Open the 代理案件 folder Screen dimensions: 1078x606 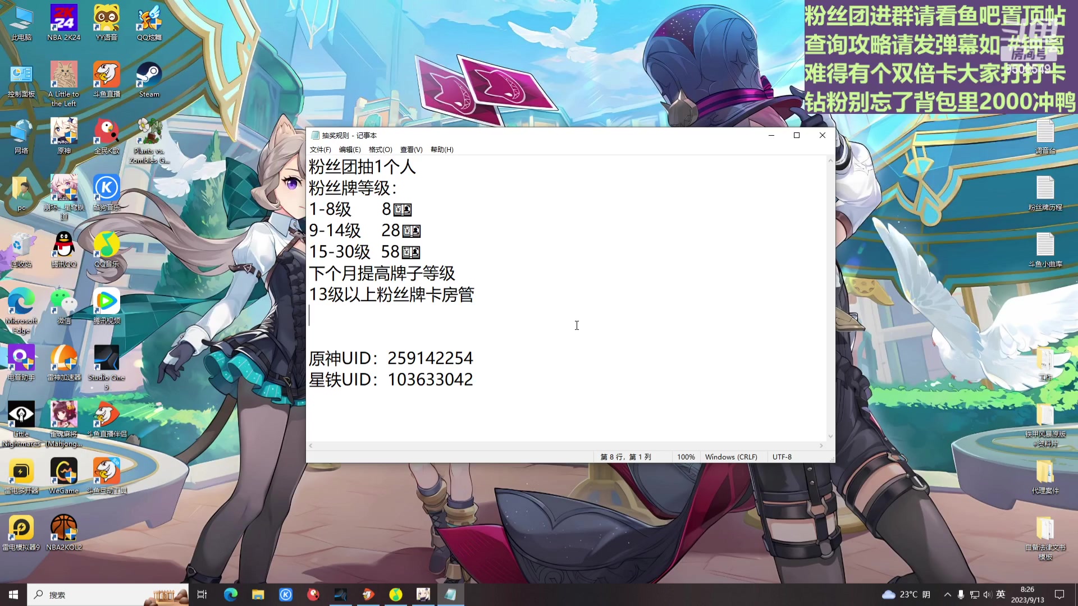point(1045,476)
